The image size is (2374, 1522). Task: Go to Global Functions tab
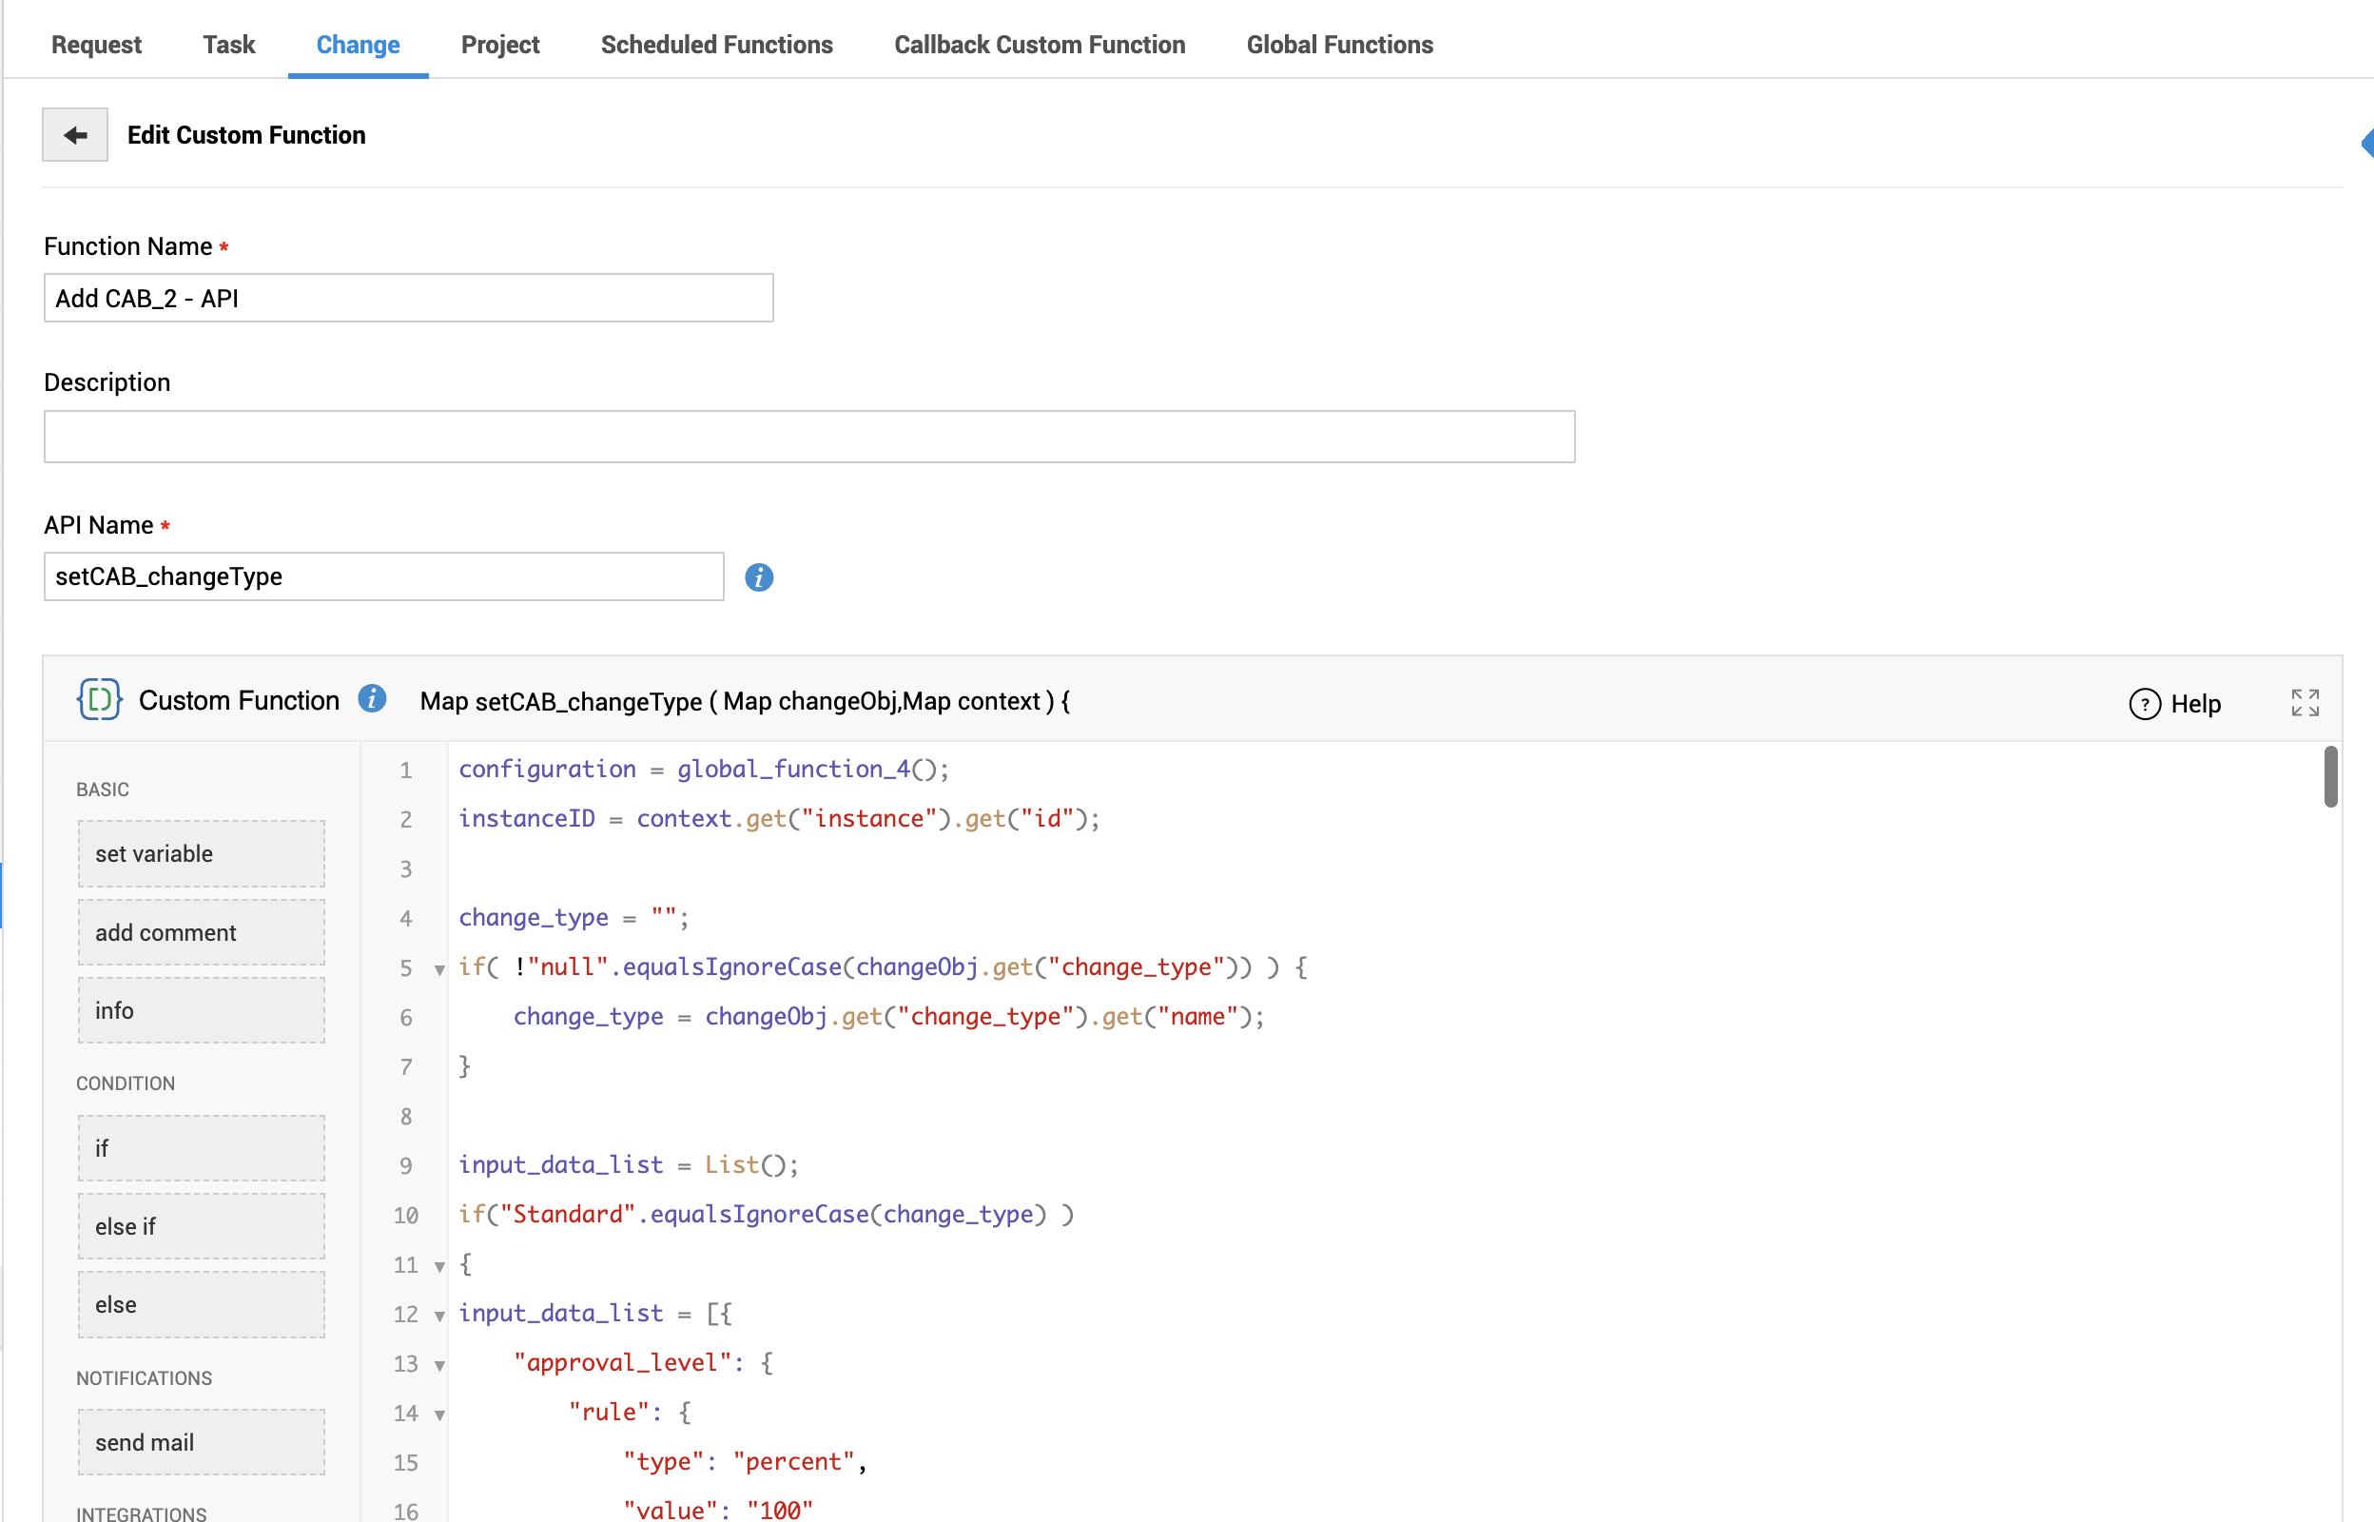pos(1338,45)
